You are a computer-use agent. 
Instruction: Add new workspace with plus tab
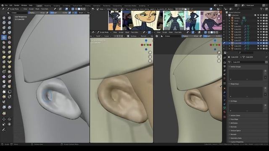[148, 6]
